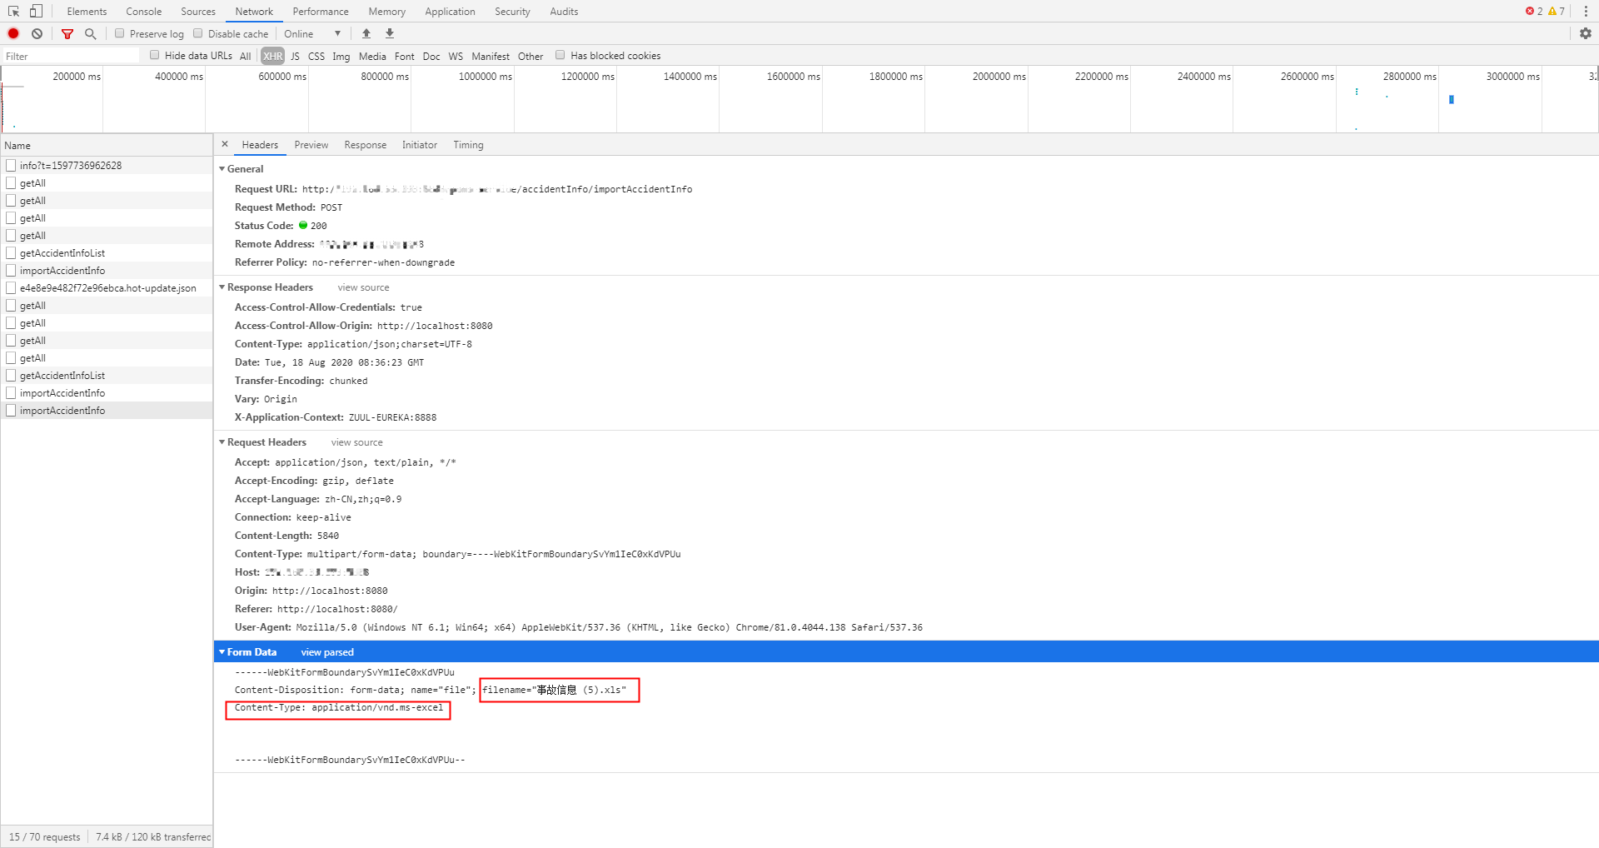Viewport: 1599px width, 848px height.
Task: Open the Performance panel
Action: point(321,11)
